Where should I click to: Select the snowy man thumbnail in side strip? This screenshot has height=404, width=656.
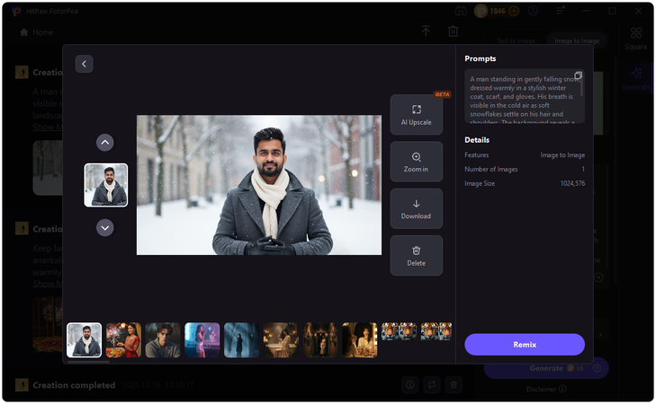pyautogui.click(x=106, y=185)
